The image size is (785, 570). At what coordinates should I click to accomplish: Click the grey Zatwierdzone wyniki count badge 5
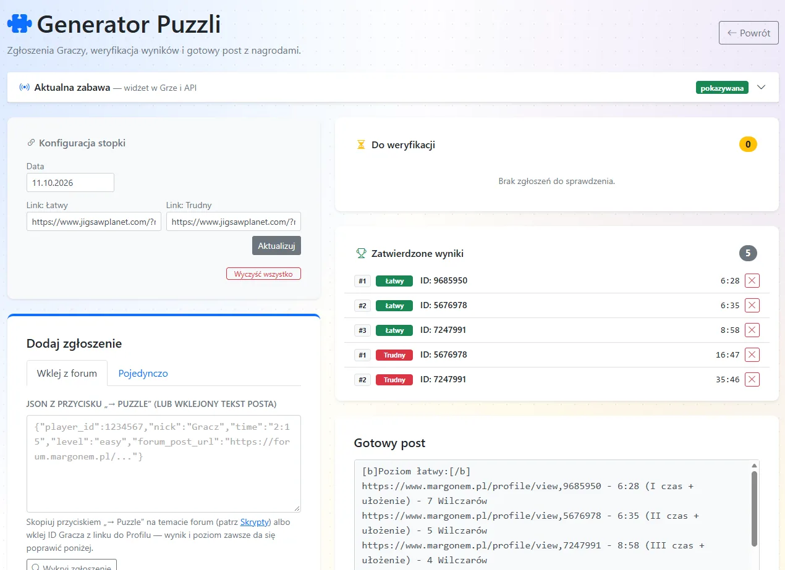[748, 253]
